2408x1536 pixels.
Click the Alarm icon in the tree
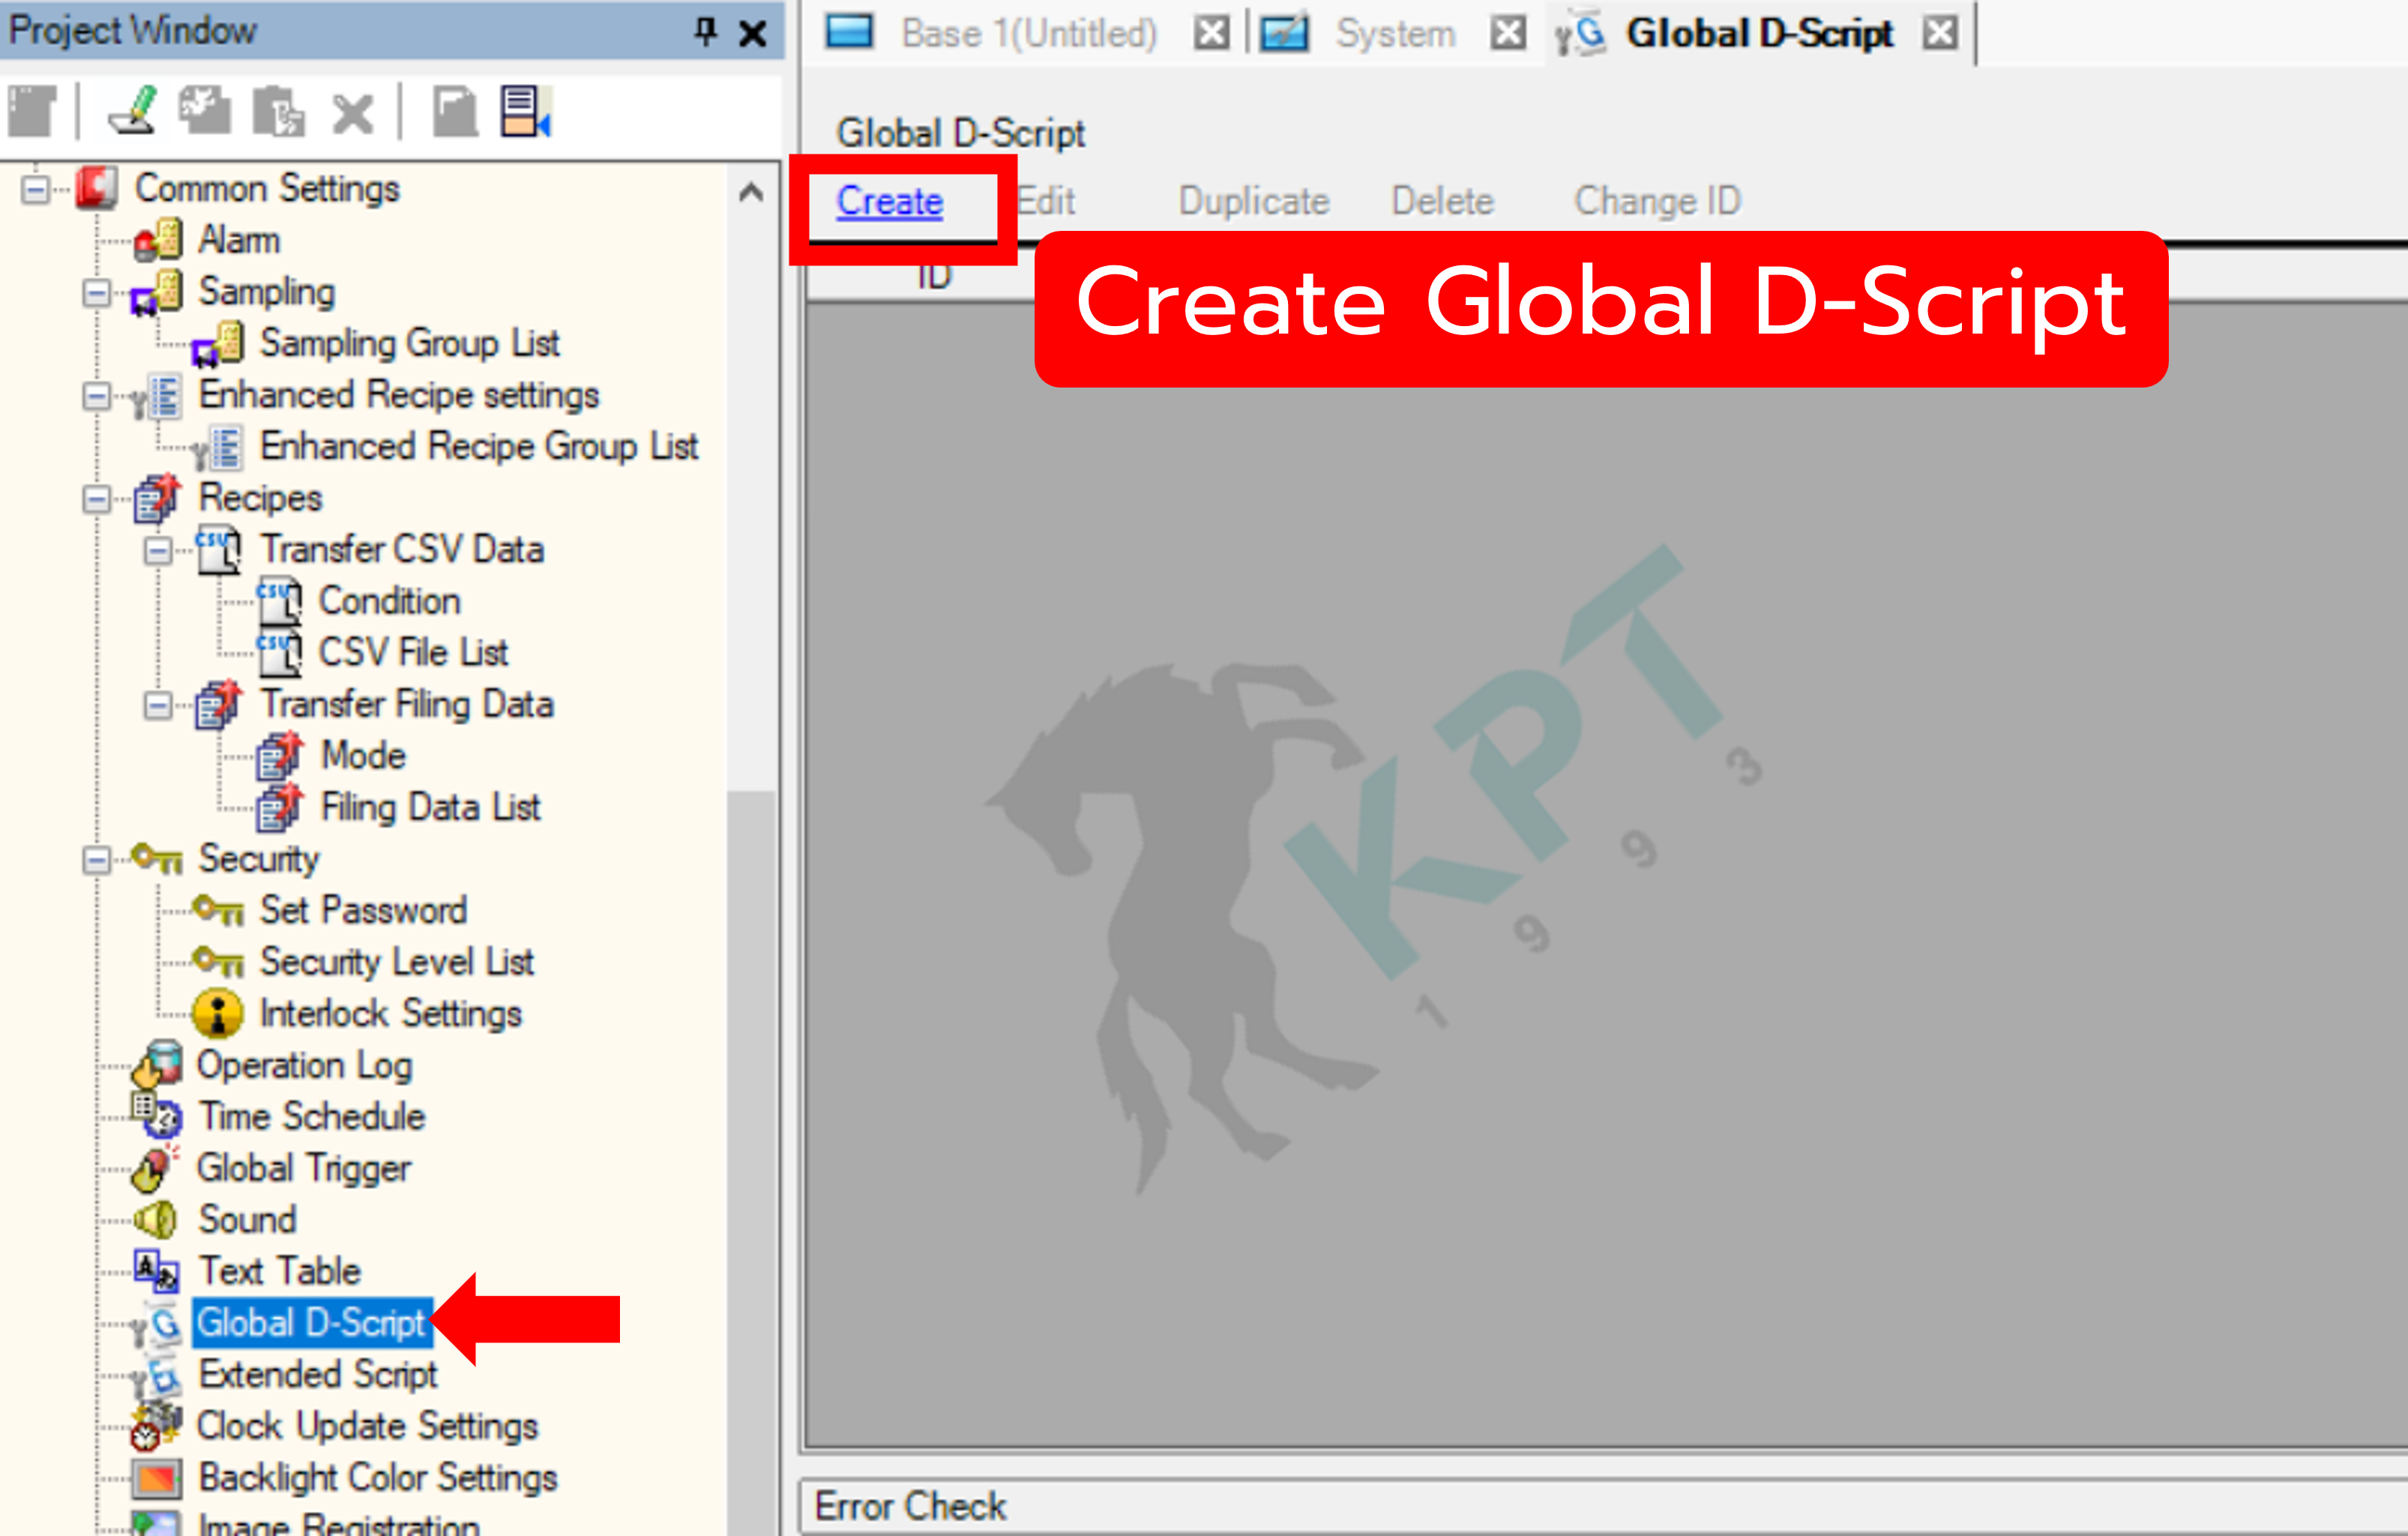coord(158,241)
